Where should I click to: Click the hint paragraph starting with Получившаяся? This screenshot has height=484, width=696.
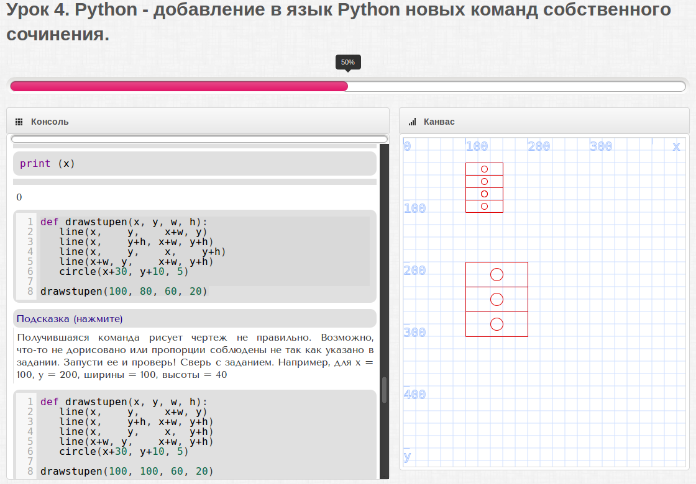(195, 356)
